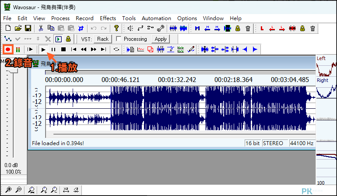Image resolution: width=337 pixels, height=196 pixels.
Task: Click blue left-arrow navigation icon
Action: point(245,50)
